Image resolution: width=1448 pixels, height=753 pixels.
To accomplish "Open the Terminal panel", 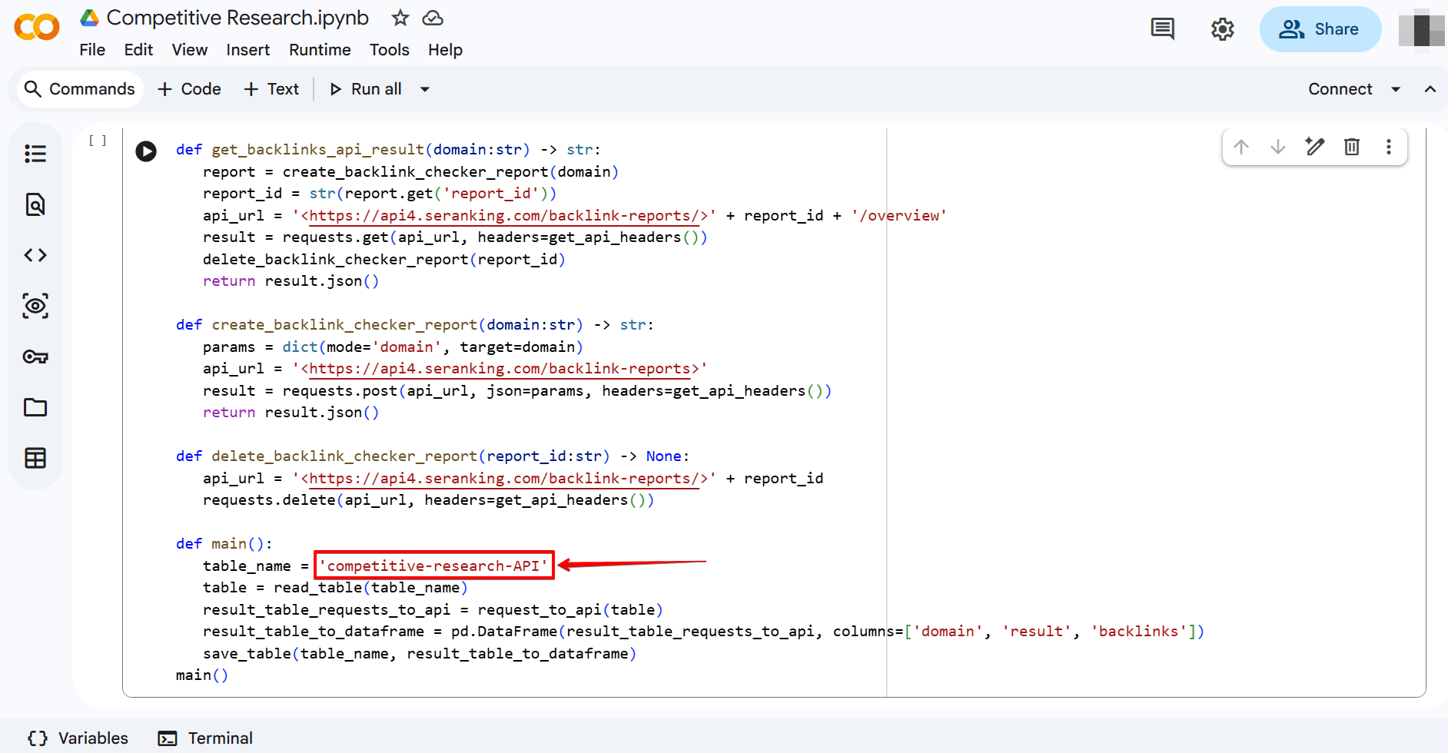I will click(x=205, y=738).
